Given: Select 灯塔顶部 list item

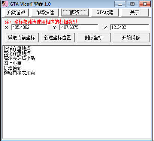Looking at the screenshot, I should [x=12, y=68].
